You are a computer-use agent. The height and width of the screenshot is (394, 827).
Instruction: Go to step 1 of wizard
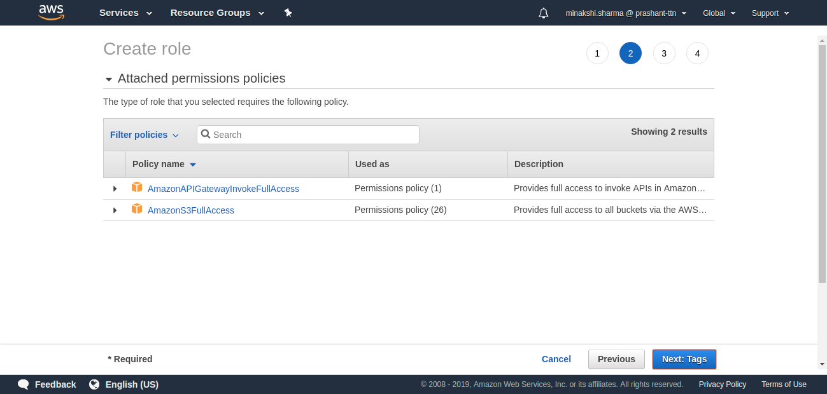coord(597,53)
